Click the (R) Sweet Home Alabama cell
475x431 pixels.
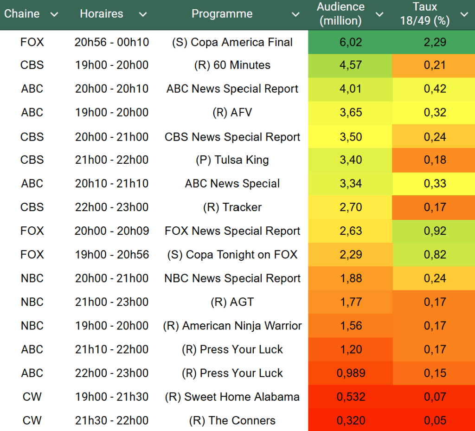coord(232,397)
